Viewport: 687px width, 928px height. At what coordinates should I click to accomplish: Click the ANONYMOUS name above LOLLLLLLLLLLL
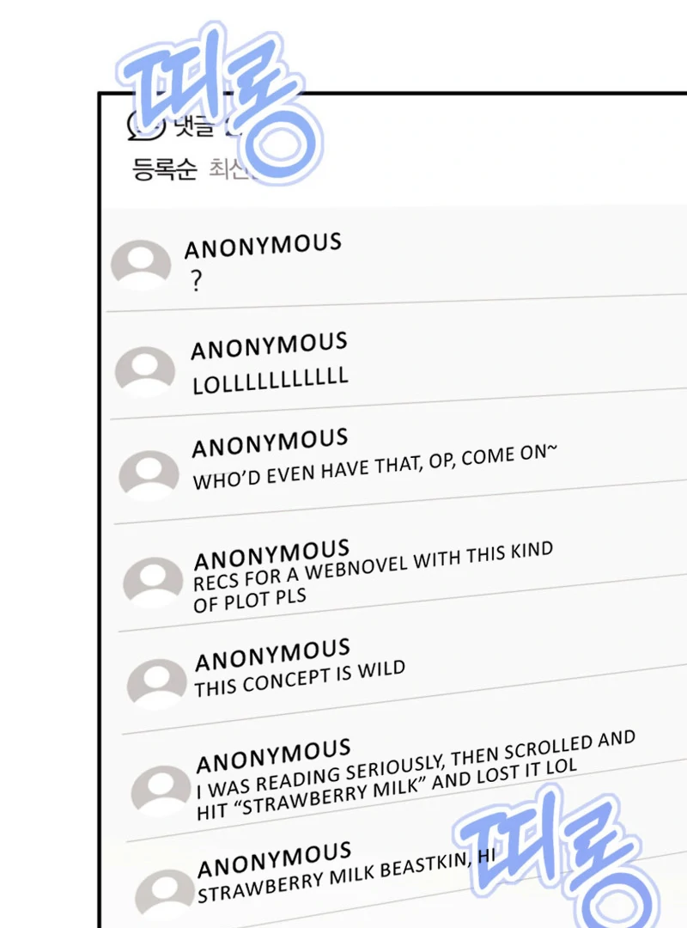[270, 345]
